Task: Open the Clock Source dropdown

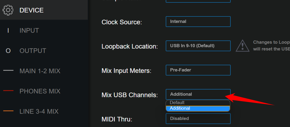Action: (198, 22)
